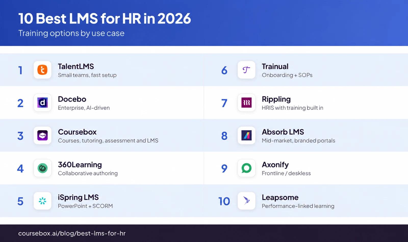Click 'Courses, tutoring, assessment and LMS' text

tap(108, 141)
